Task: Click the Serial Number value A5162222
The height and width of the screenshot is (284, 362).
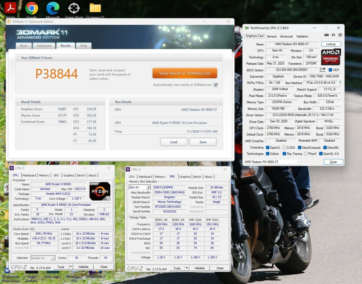Action: coord(169,211)
